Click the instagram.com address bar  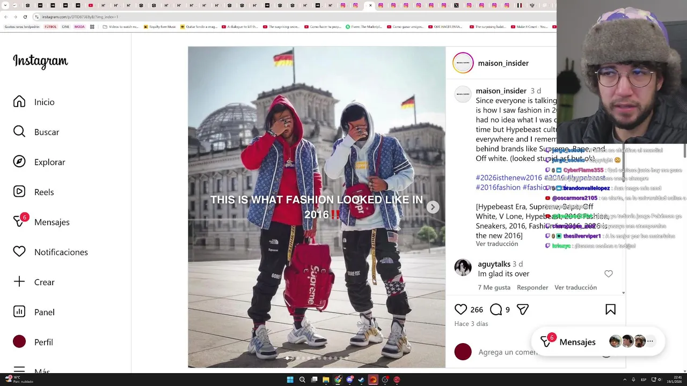pyautogui.click(x=290, y=17)
